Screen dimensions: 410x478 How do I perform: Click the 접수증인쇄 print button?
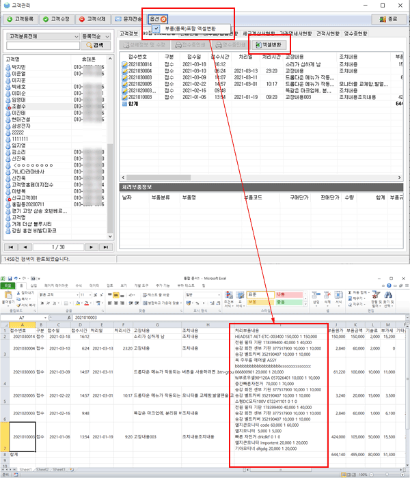pos(190,45)
